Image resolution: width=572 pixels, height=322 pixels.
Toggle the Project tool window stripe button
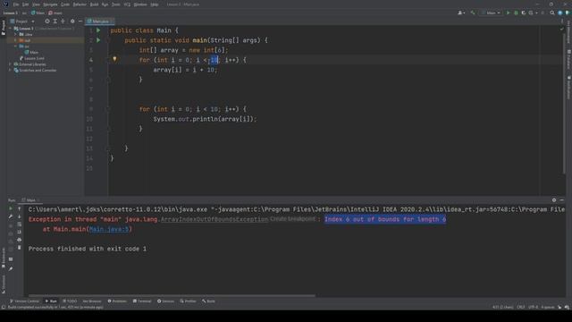4,28
